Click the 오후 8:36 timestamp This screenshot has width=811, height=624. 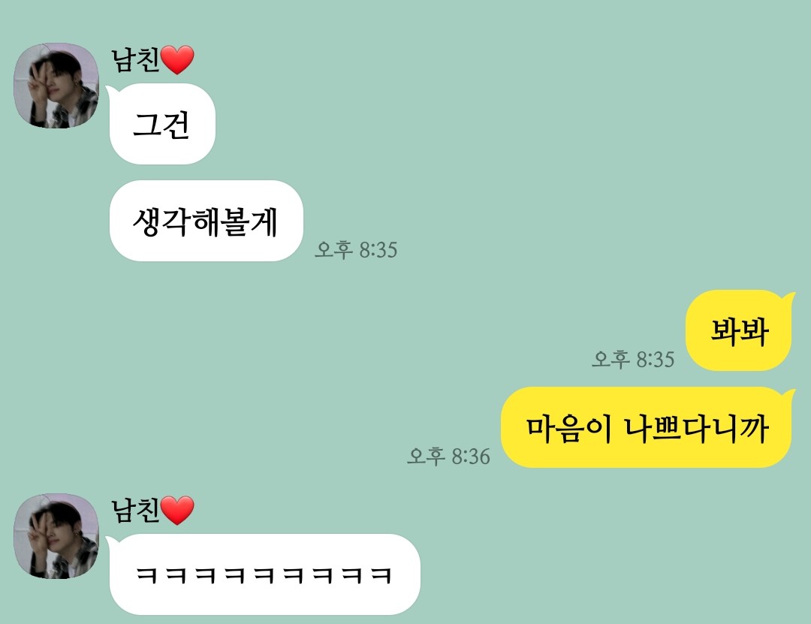pos(448,457)
